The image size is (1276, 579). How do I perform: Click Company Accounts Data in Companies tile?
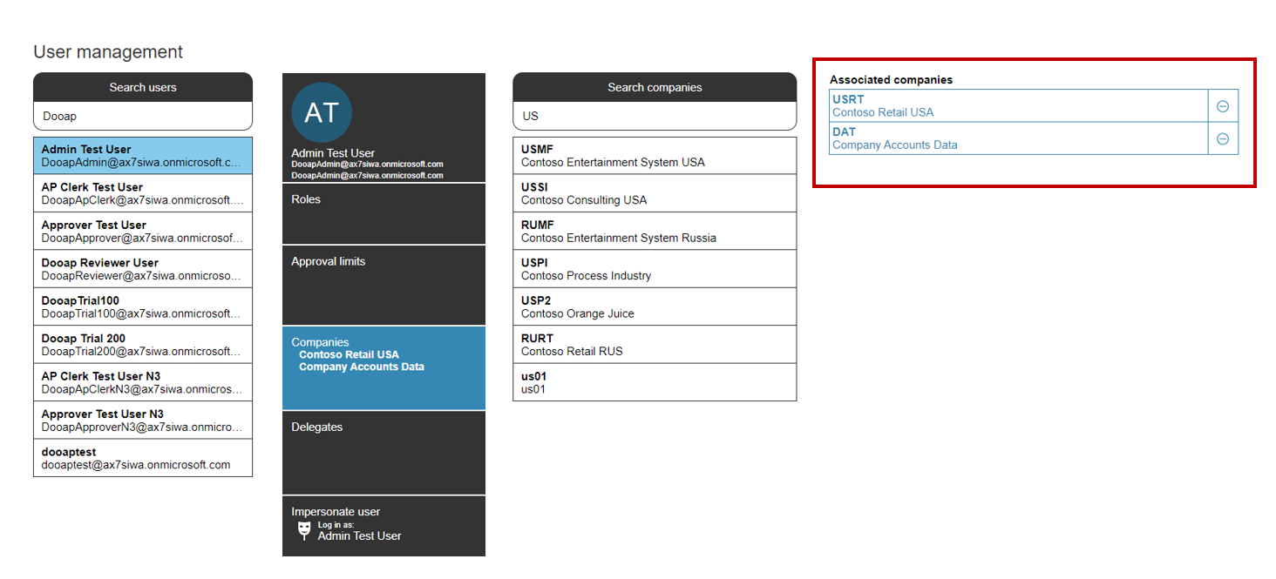[362, 367]
